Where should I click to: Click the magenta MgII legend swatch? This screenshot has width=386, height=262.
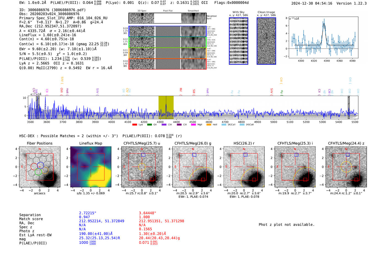(193, 125)
